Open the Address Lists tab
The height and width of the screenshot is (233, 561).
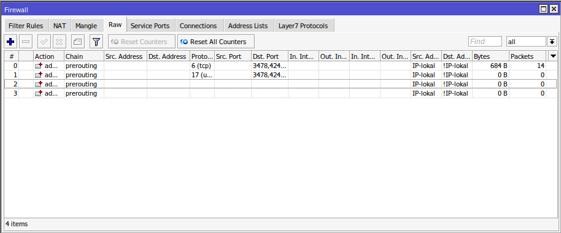coord(248,26)
